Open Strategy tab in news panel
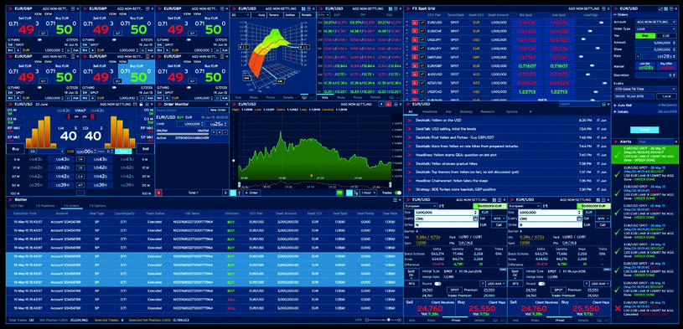This screenshot has height=329, width=683. [x=466, y=112]
